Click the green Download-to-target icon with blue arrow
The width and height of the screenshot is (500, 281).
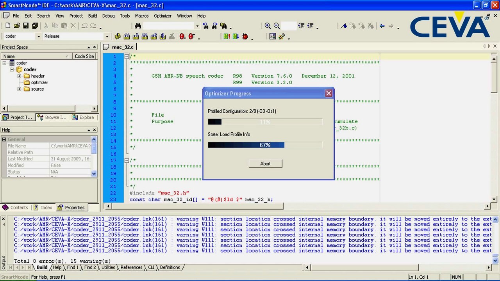236,36
